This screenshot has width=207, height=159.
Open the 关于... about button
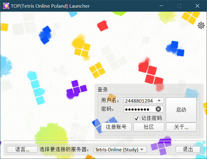(x=181, y=127)
